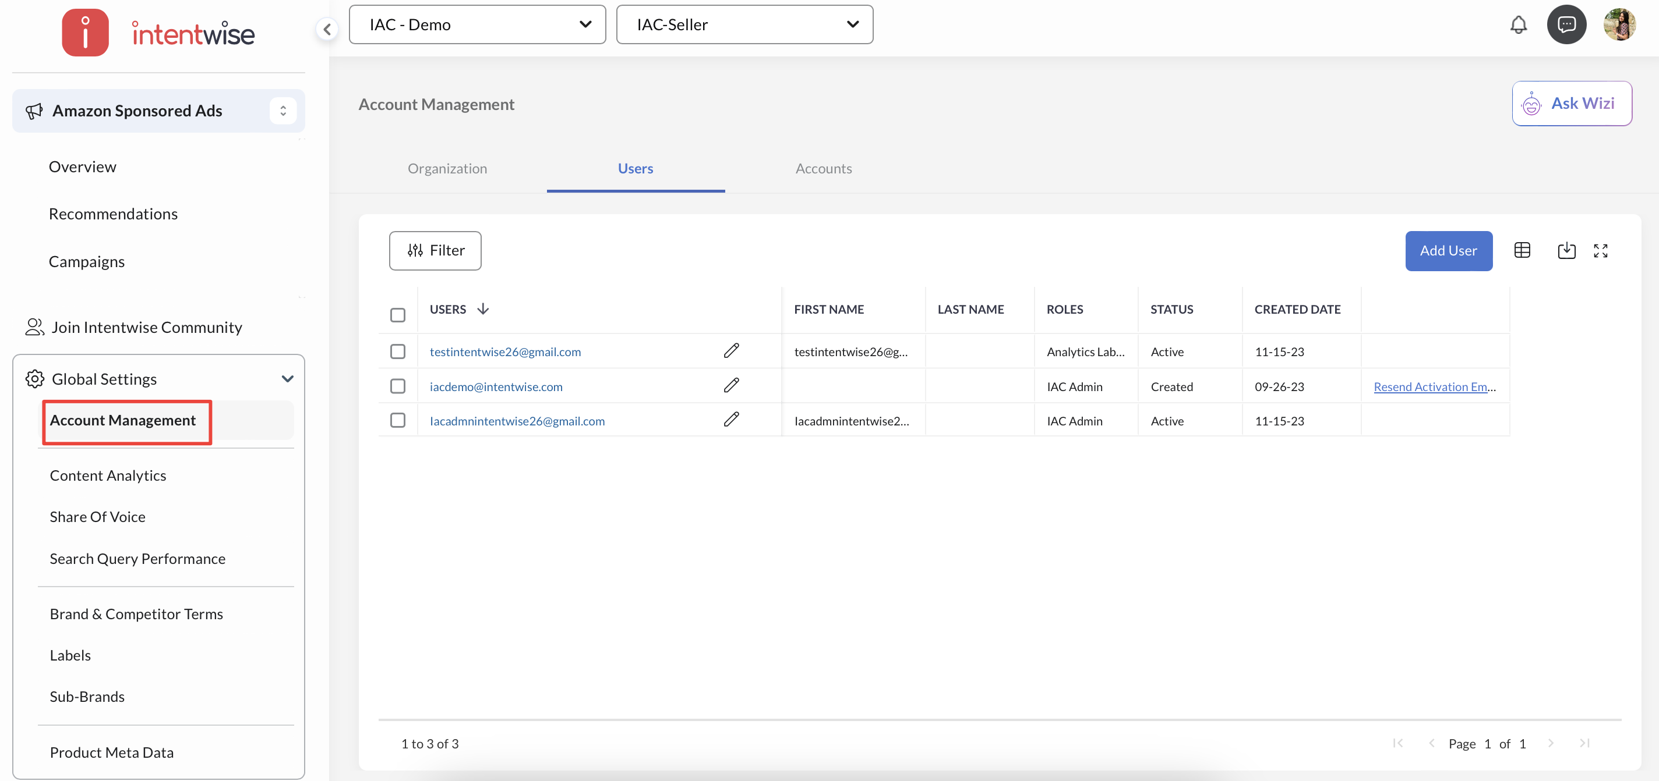Click the Add User button
Viewport: 1659px width, 781px height.
(1448, 250)
